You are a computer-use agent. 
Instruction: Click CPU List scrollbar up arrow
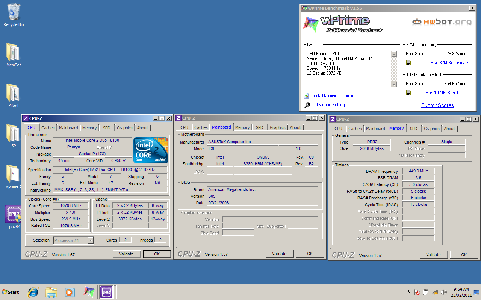(x=394, y=54)
